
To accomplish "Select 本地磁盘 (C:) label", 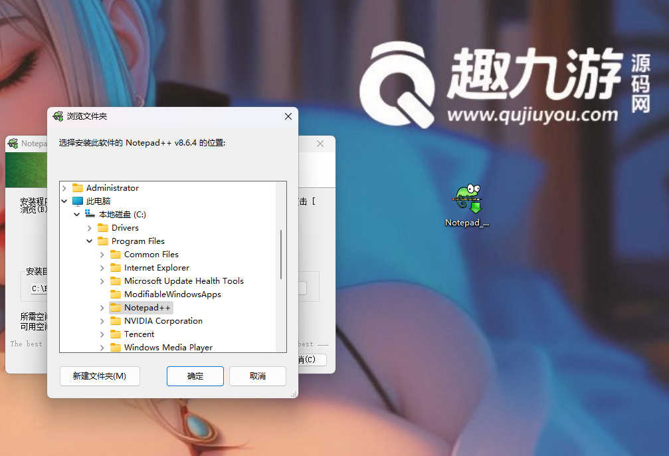I will (122, 214).
